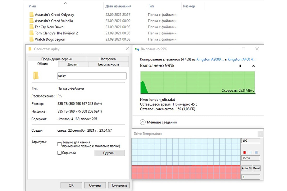Viewport: 287px width, 191px height.
Task: Click the Watch Dogs Legion folder icon
Action: click(32, 39)
